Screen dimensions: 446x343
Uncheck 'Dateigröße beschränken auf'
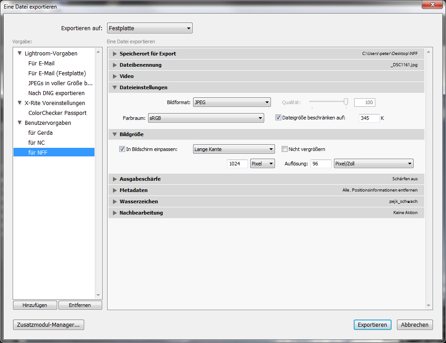tap(278, 117)
